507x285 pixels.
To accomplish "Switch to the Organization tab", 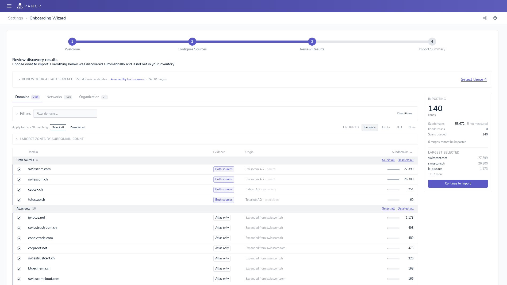I will pyautogui.click(x=93, y=97).
